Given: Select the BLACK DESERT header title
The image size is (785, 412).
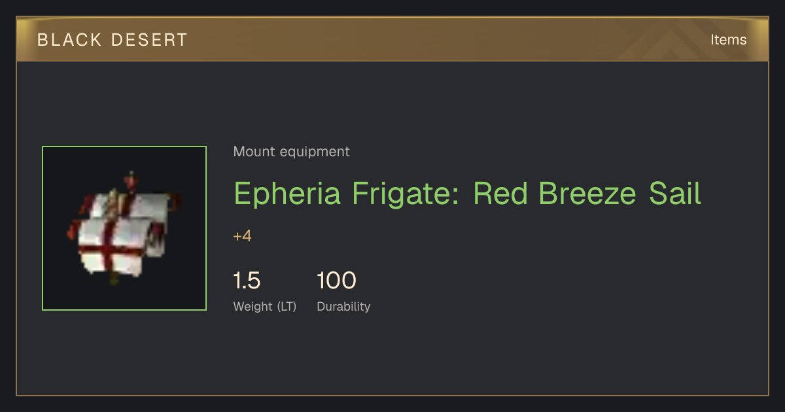Looking at the screenshot, I should coord(113,40).
